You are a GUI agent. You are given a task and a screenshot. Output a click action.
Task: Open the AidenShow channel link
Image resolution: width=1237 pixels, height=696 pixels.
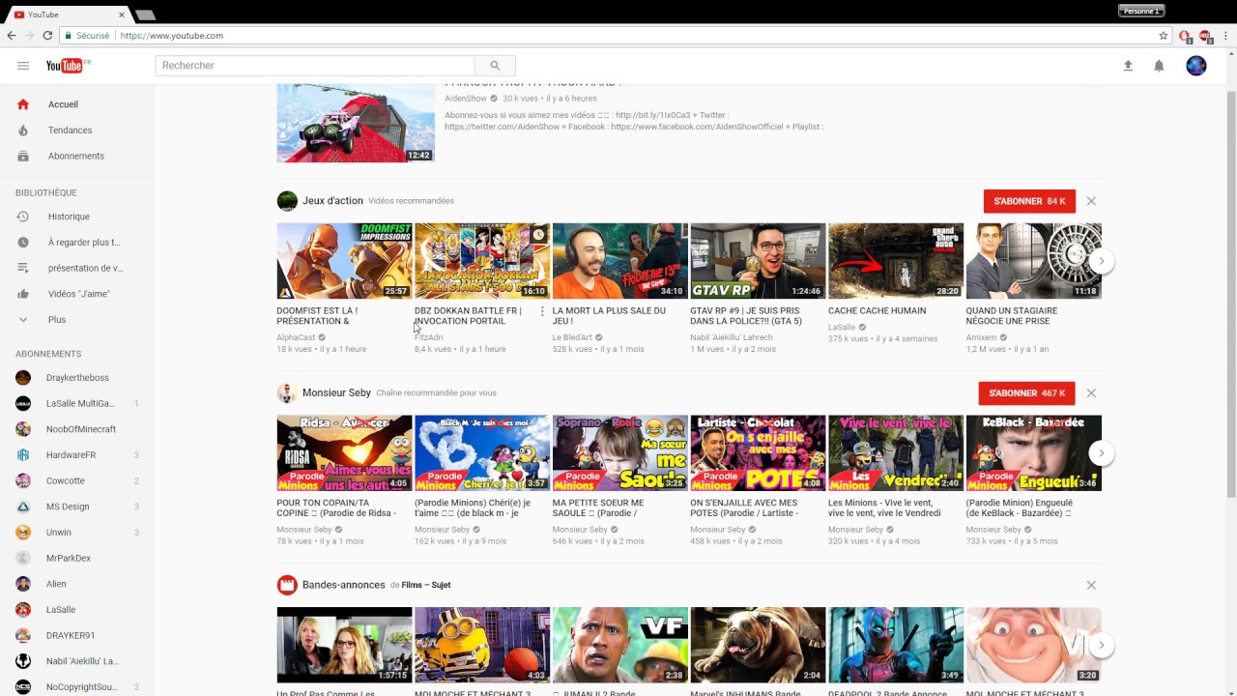click(x=466, y=99)
